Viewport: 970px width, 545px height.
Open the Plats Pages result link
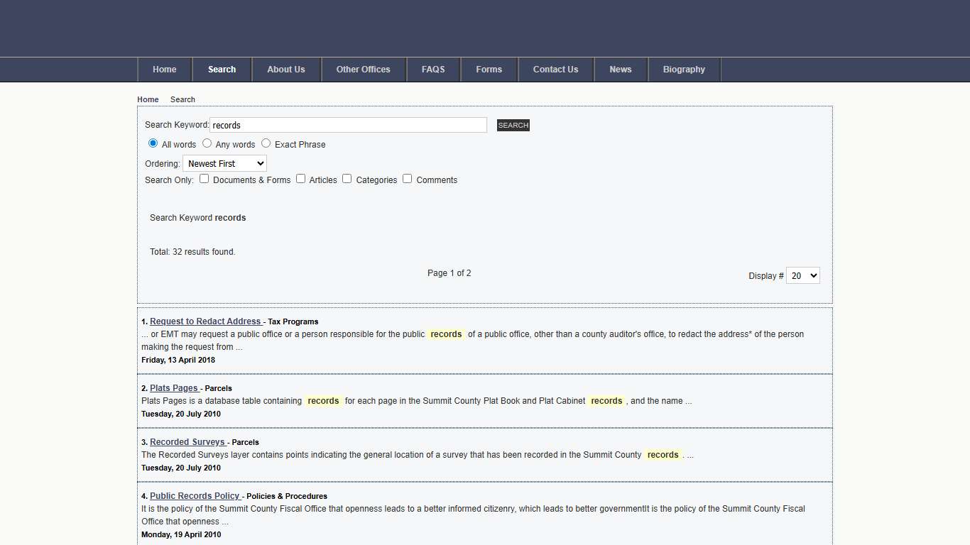pos(174,388)
